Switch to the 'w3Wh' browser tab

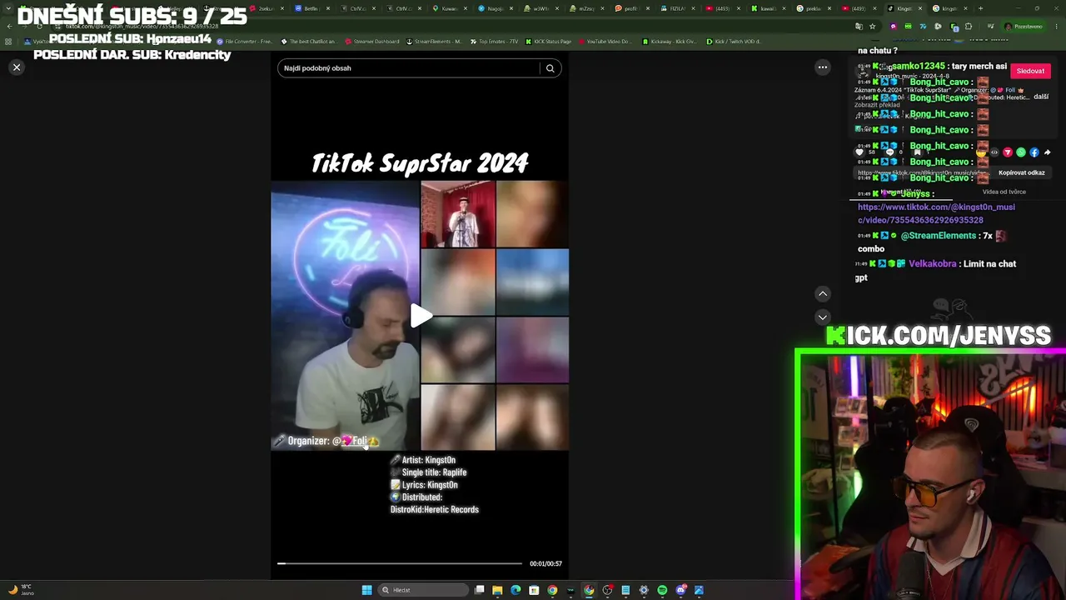tap(540, 8)
